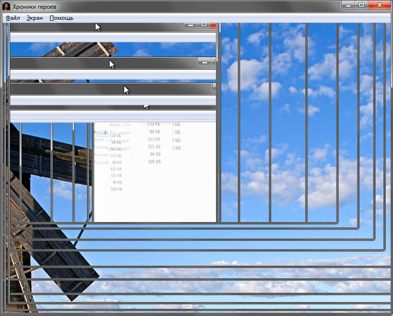Maximize the Хроники героев window

coord(361,5)
